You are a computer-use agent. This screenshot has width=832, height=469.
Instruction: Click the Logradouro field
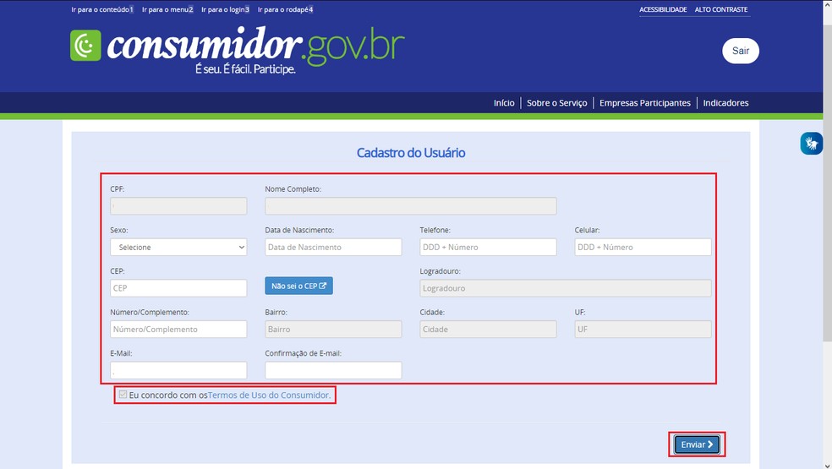(566, 288)
